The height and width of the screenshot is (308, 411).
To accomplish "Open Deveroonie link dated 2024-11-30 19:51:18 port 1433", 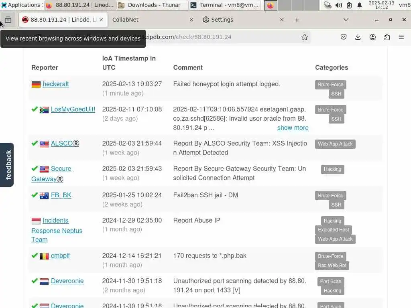I will (x=67, y=281).
